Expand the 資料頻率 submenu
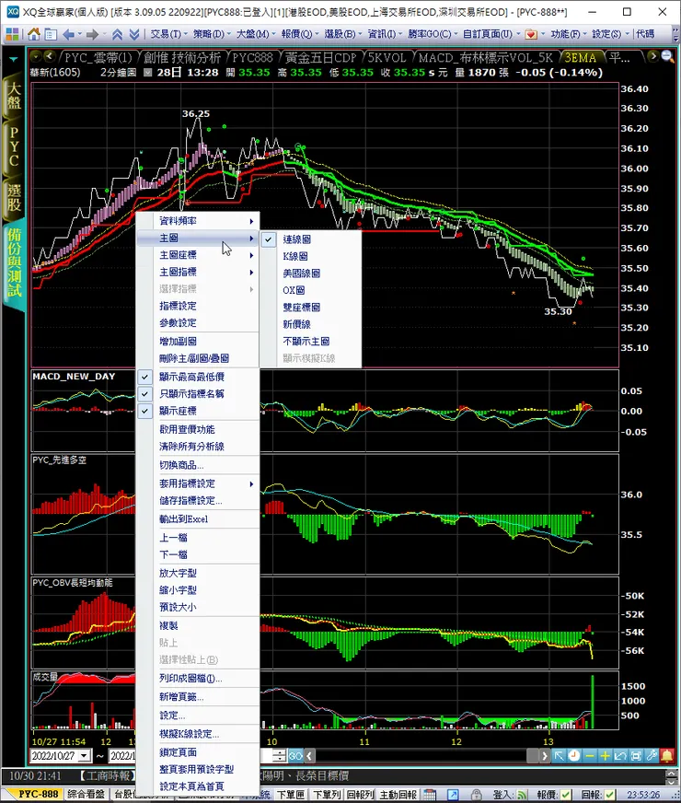The image size is (681, 803). click(199, 221)
